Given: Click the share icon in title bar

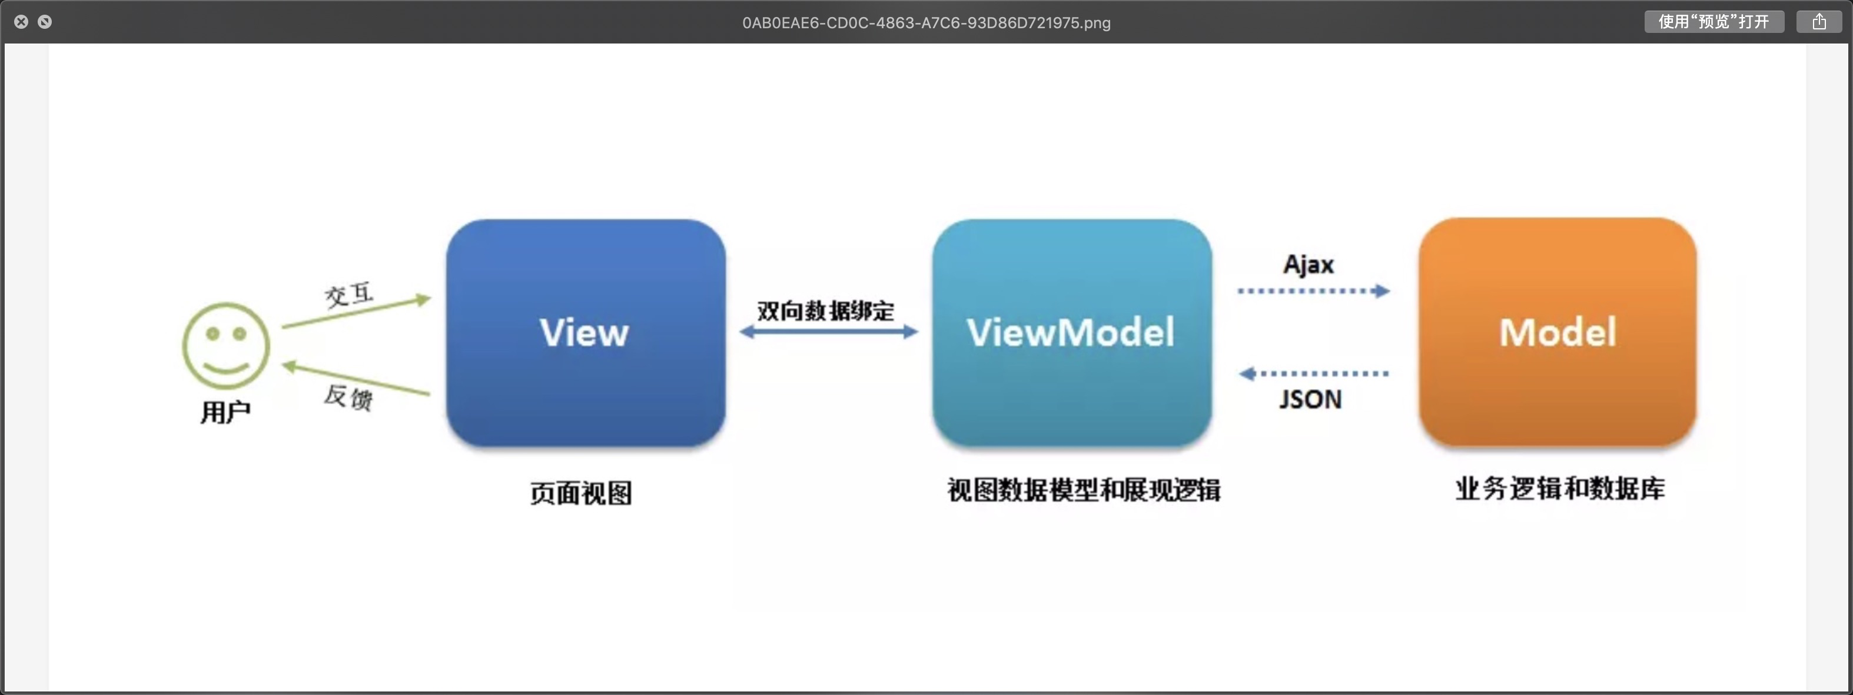Looking at the screenshot, I should tap(1818, 22).
